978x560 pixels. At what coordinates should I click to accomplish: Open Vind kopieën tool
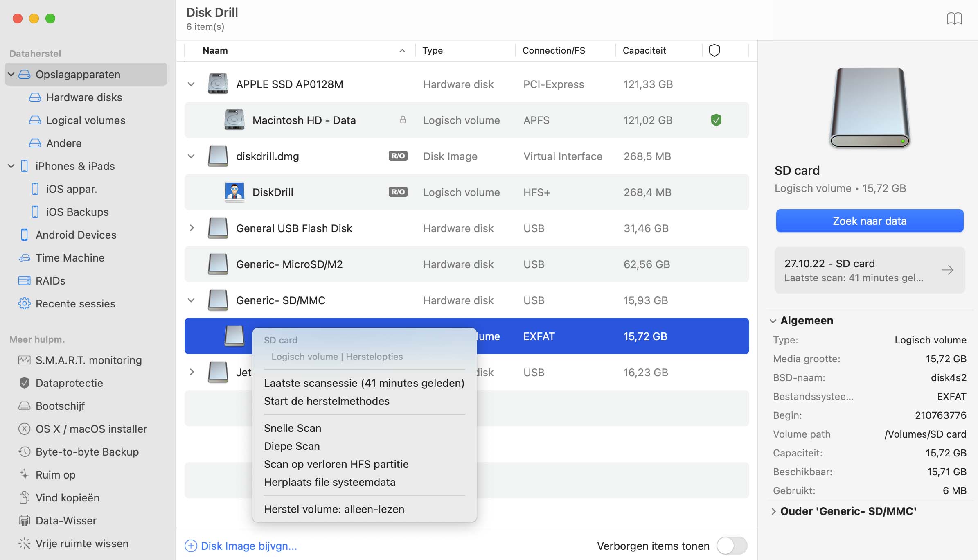tap(67, 497)
